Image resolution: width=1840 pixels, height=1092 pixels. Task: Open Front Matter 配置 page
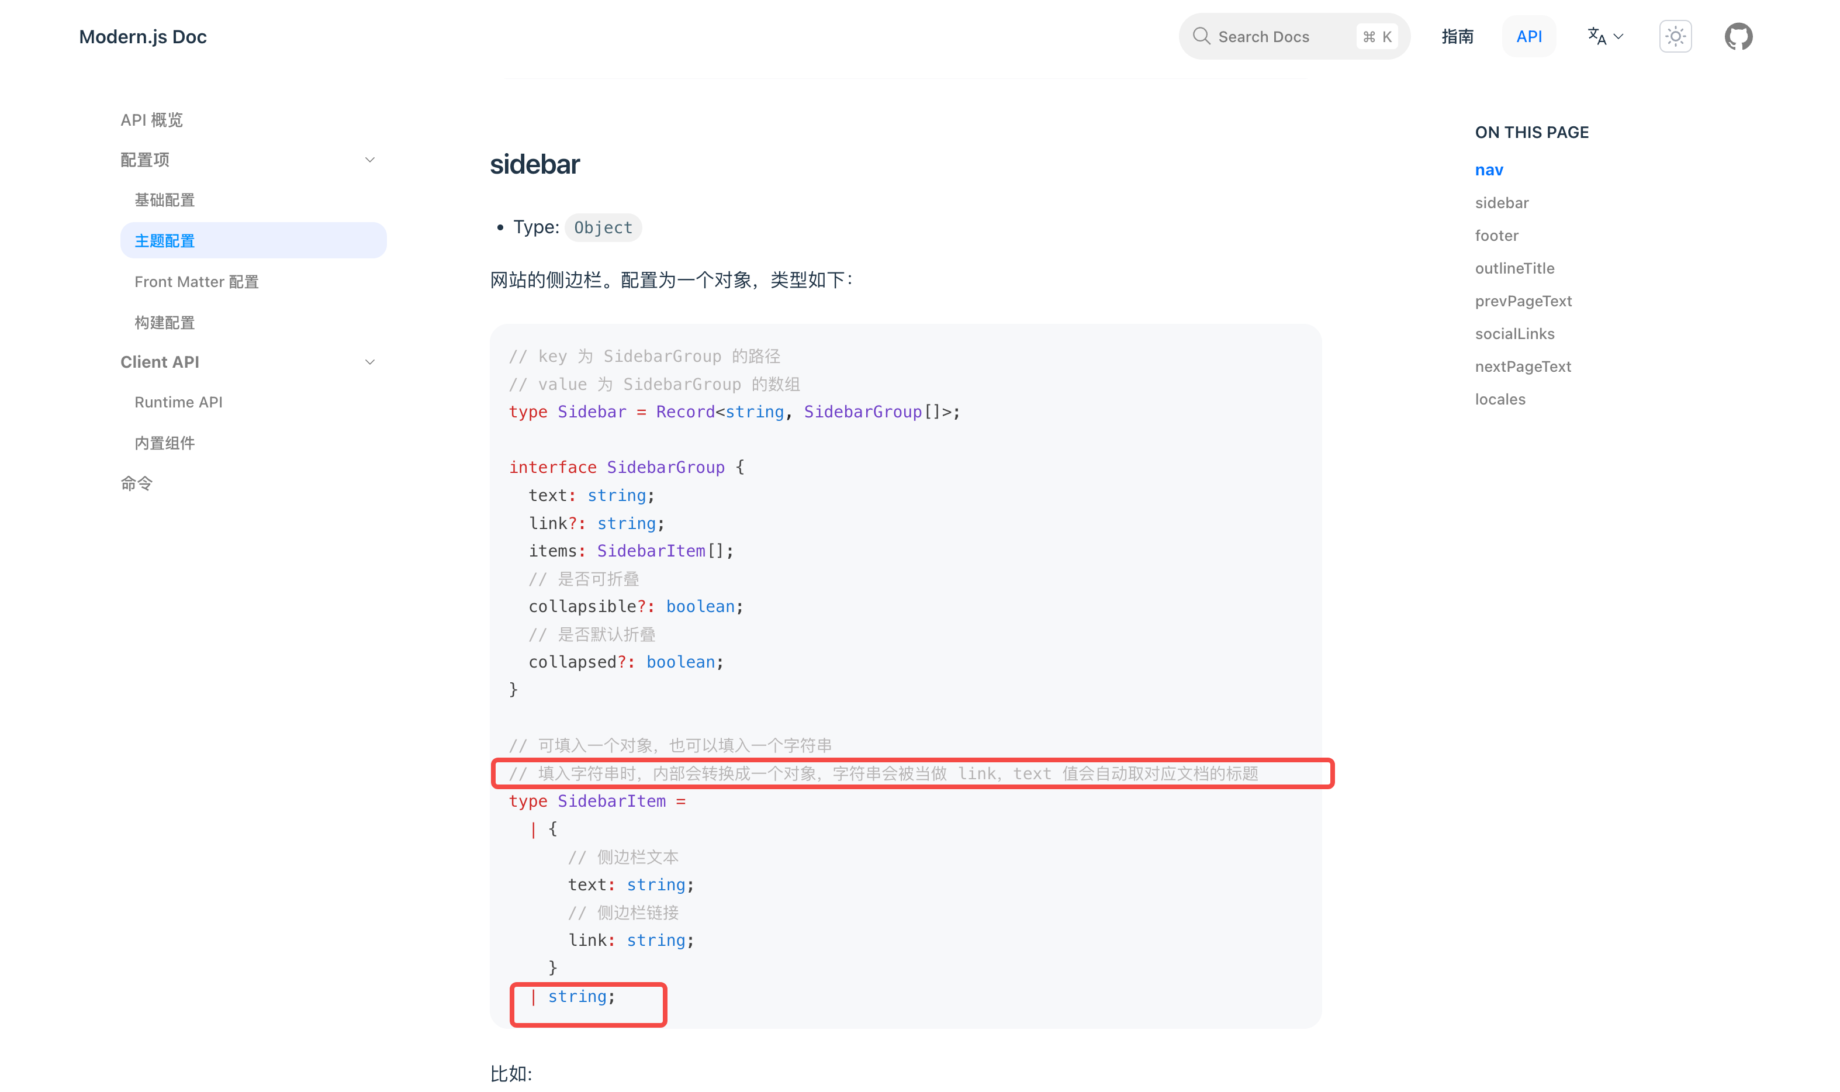coord(196,281)
